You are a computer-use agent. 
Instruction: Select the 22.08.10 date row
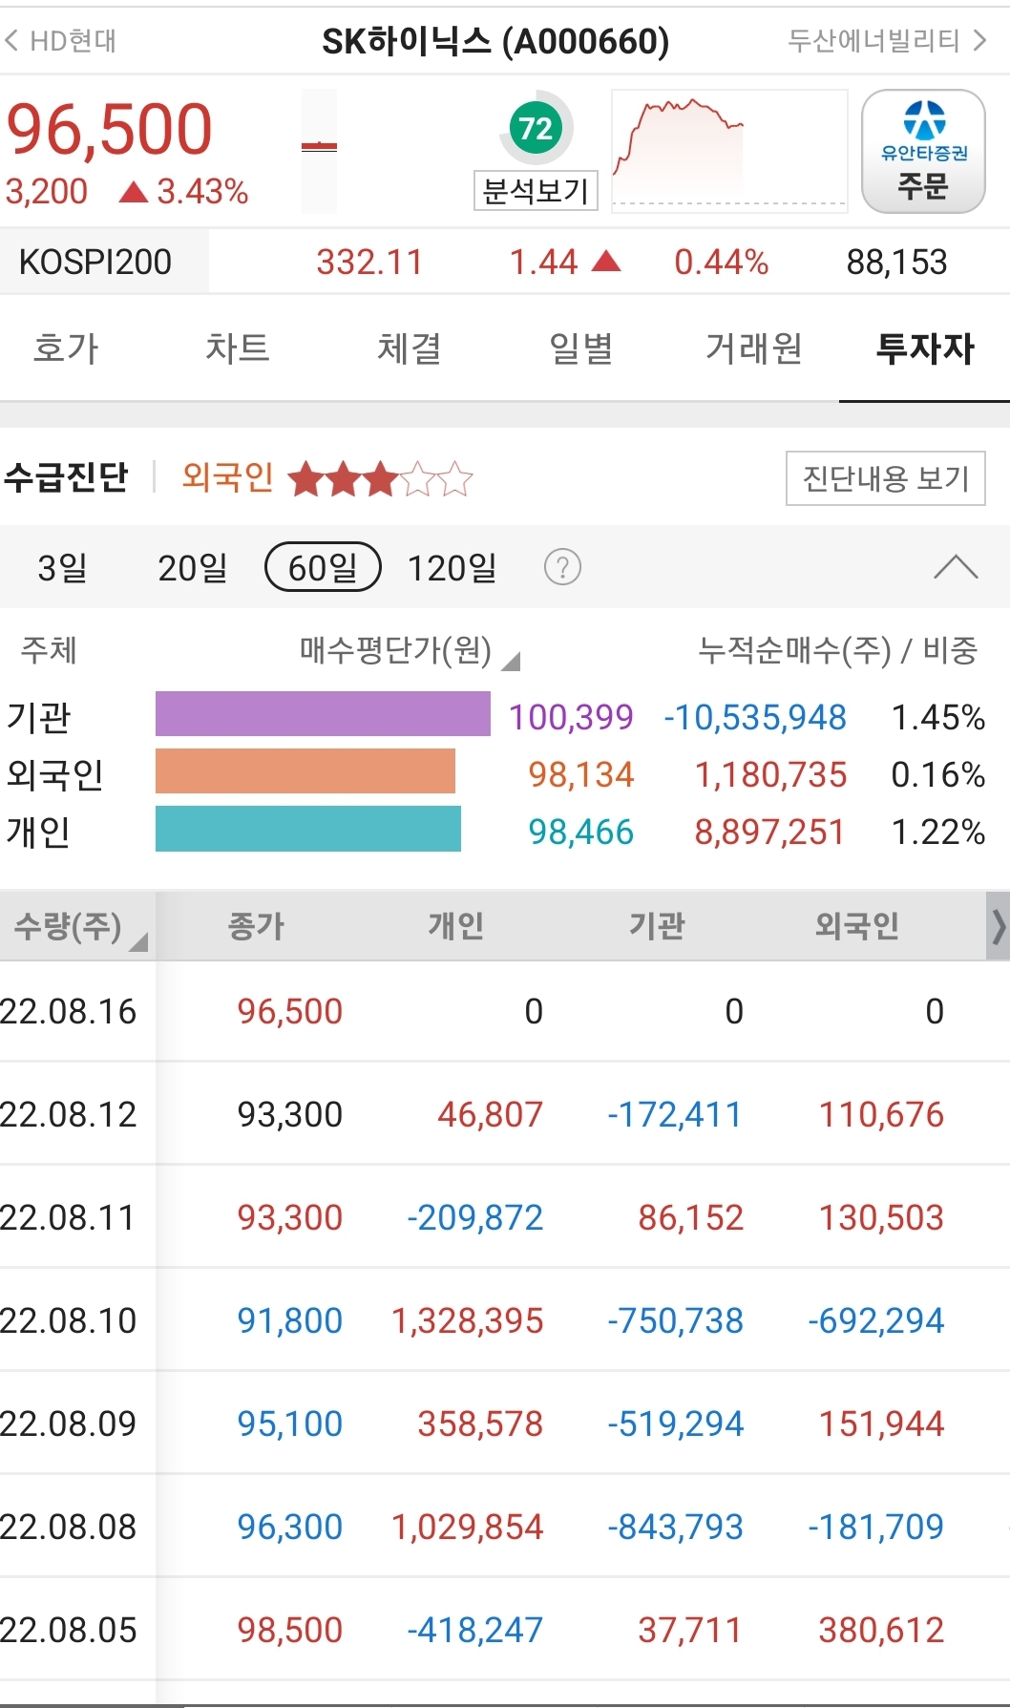pyautogui.click(x=505, y=1320)
